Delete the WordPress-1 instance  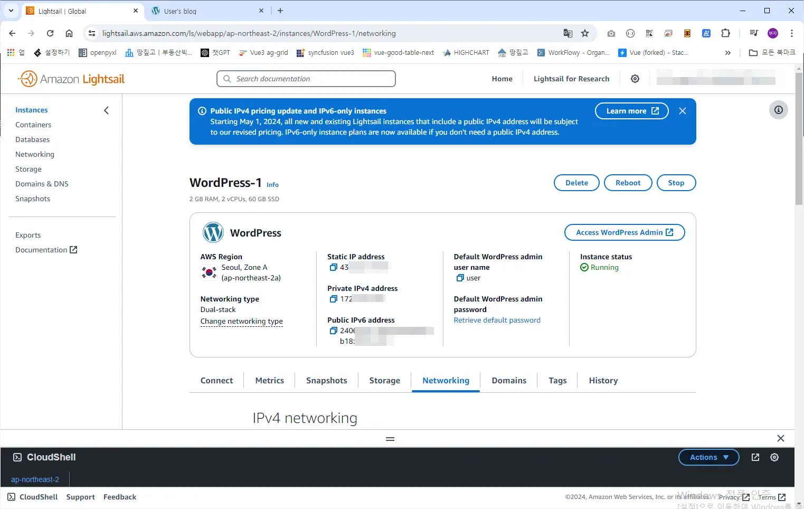click(576, 183)
